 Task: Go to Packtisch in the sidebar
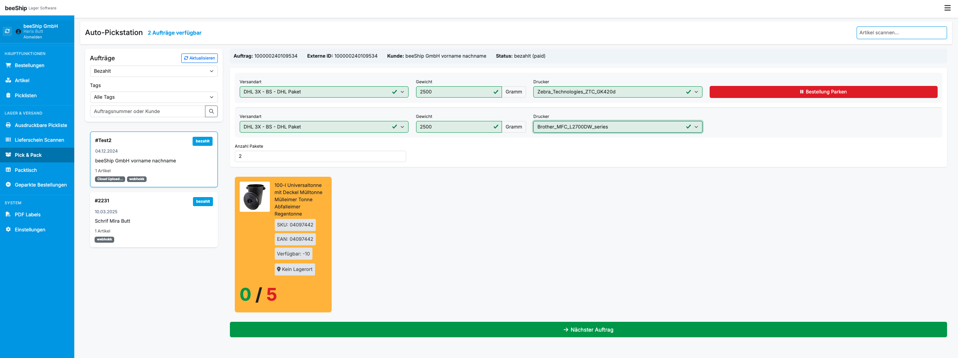(26, 170)
